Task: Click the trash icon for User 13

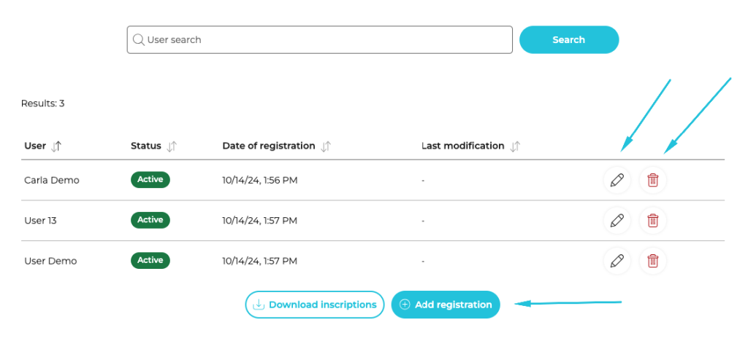Action: 653,220
